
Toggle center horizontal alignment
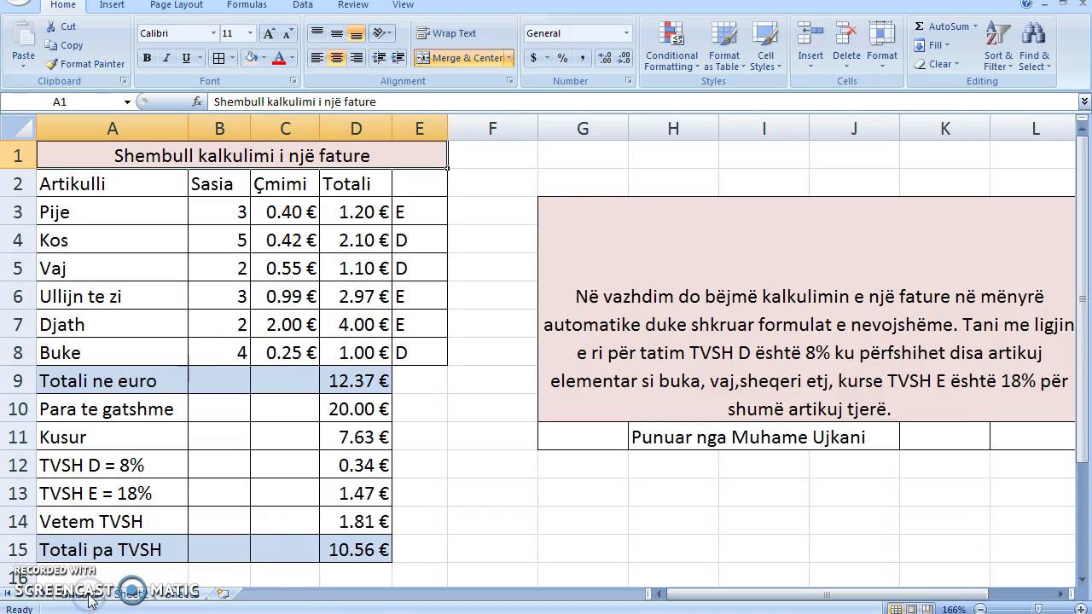click(337, 58)
